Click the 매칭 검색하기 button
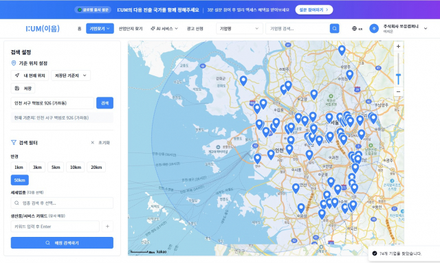This screenshot has width=440, height=263. click(x=62, y=243)
